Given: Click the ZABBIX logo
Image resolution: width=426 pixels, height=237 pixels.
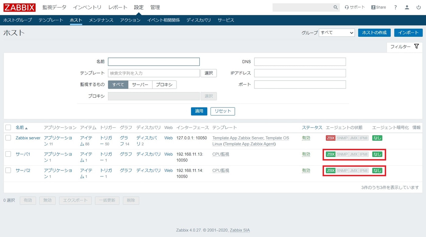Looking at the screenshot, I should click(19, 7).
